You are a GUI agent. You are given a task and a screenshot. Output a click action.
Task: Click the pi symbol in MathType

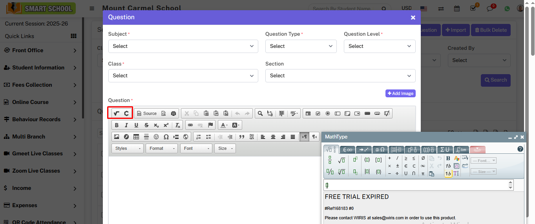coord(423,173)
